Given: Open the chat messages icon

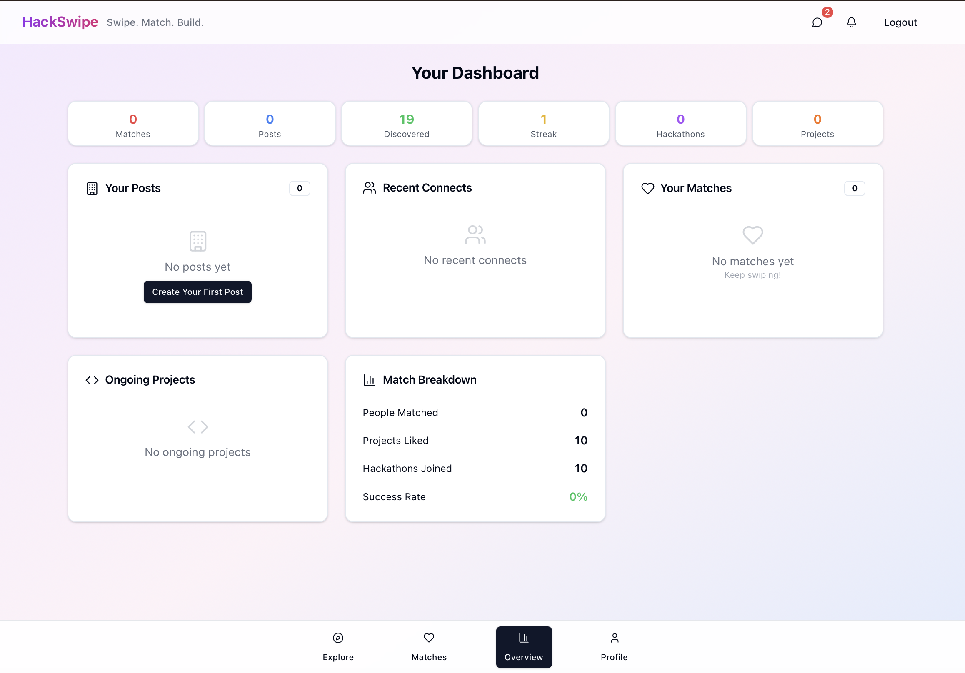Looking at the screenshot, I should (x=817, y=22).
